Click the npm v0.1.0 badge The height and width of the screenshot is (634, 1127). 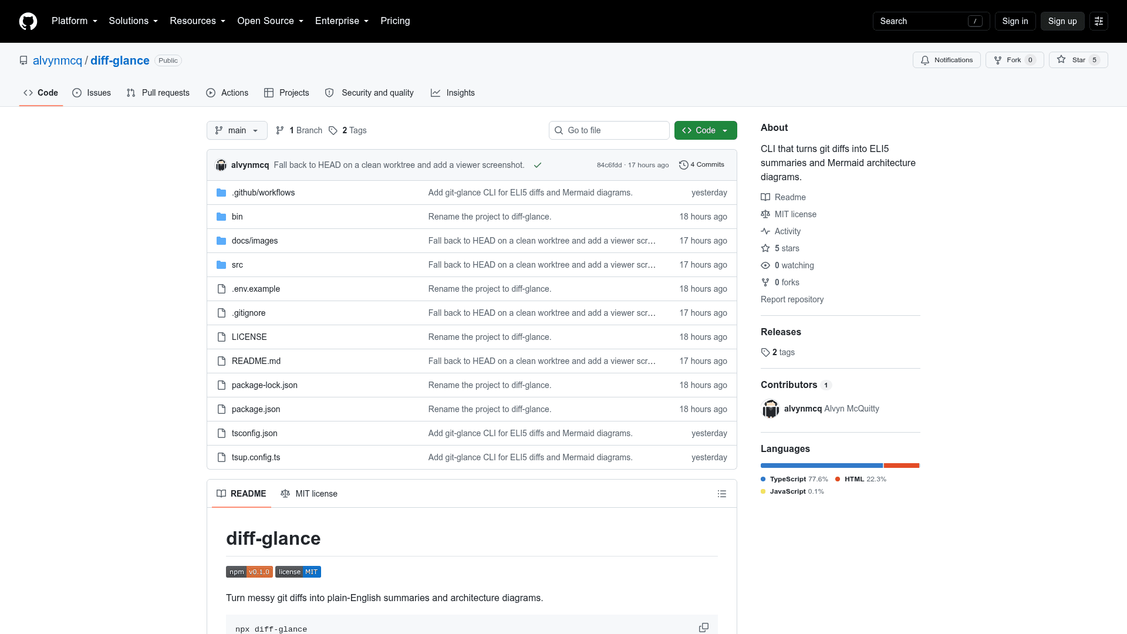[249, 572]
